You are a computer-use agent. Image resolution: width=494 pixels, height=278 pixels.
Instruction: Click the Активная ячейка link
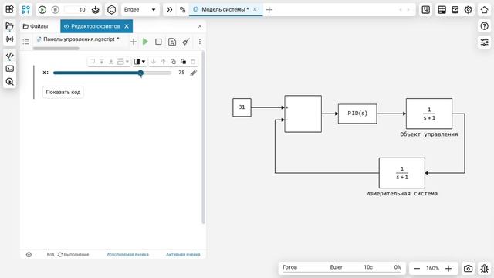[183, 254]
